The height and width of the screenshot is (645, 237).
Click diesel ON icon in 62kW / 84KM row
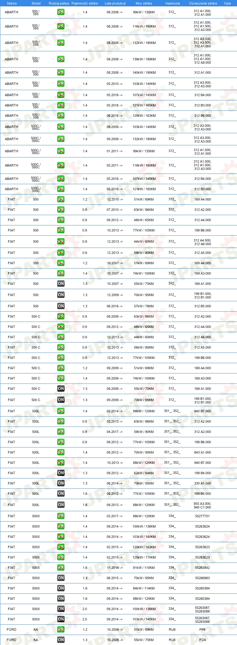61,473
